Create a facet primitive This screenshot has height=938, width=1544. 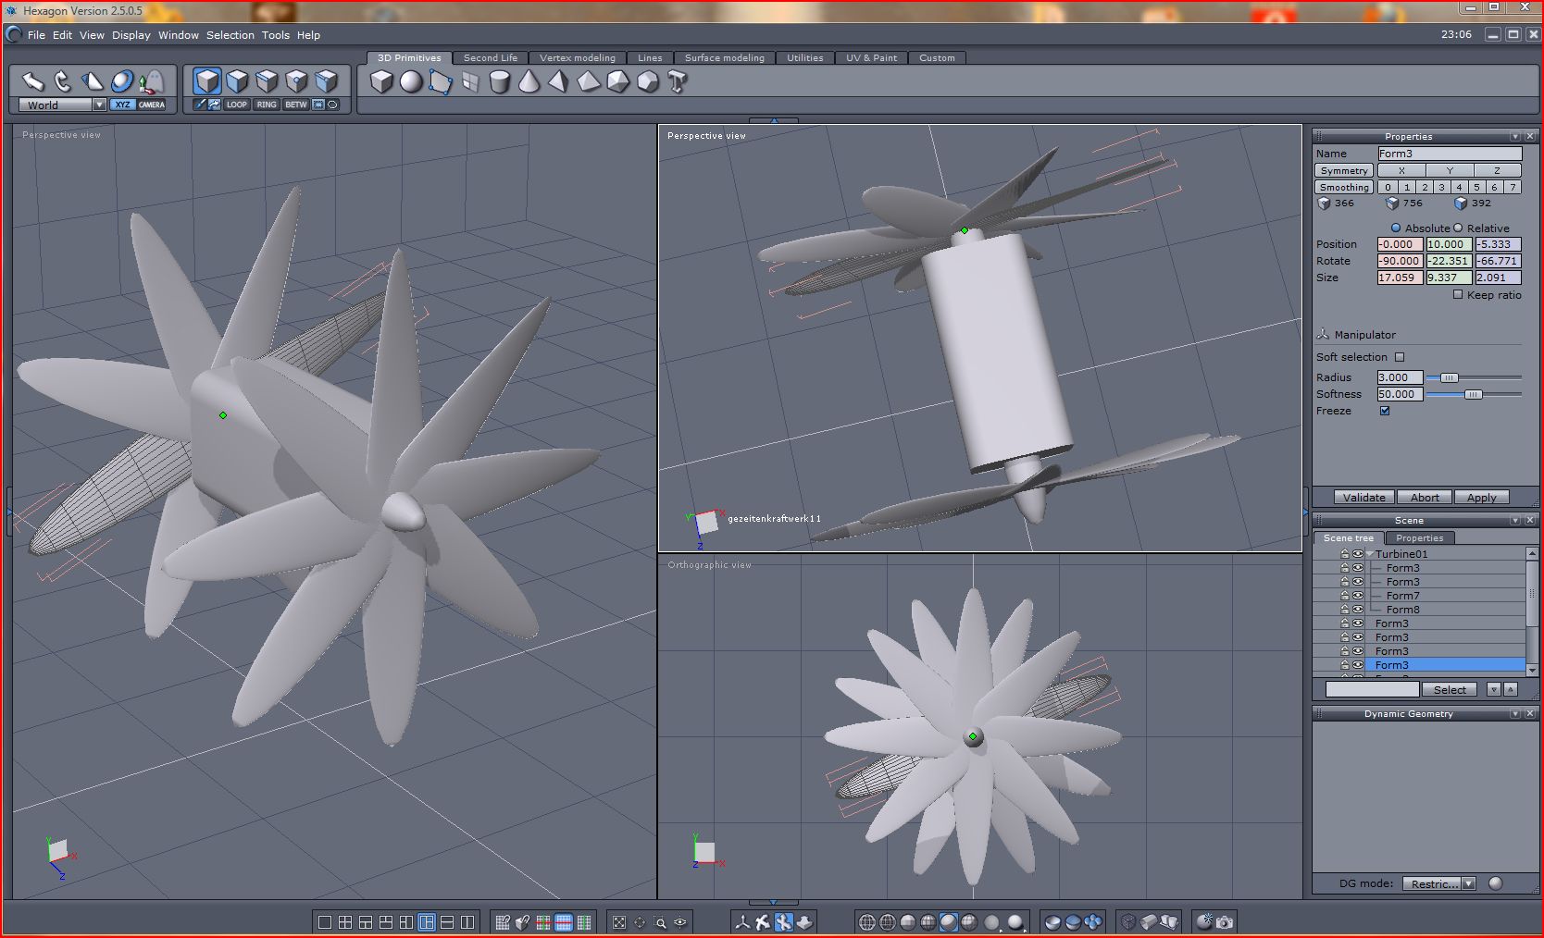click(x=441, y=82)
